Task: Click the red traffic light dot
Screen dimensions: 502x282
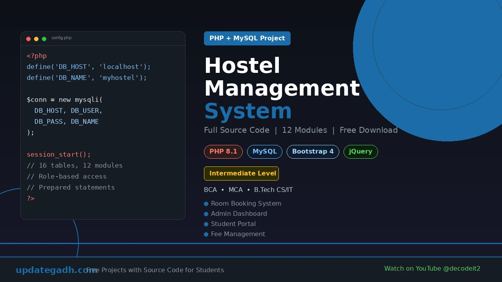Action: click(29, 39)
